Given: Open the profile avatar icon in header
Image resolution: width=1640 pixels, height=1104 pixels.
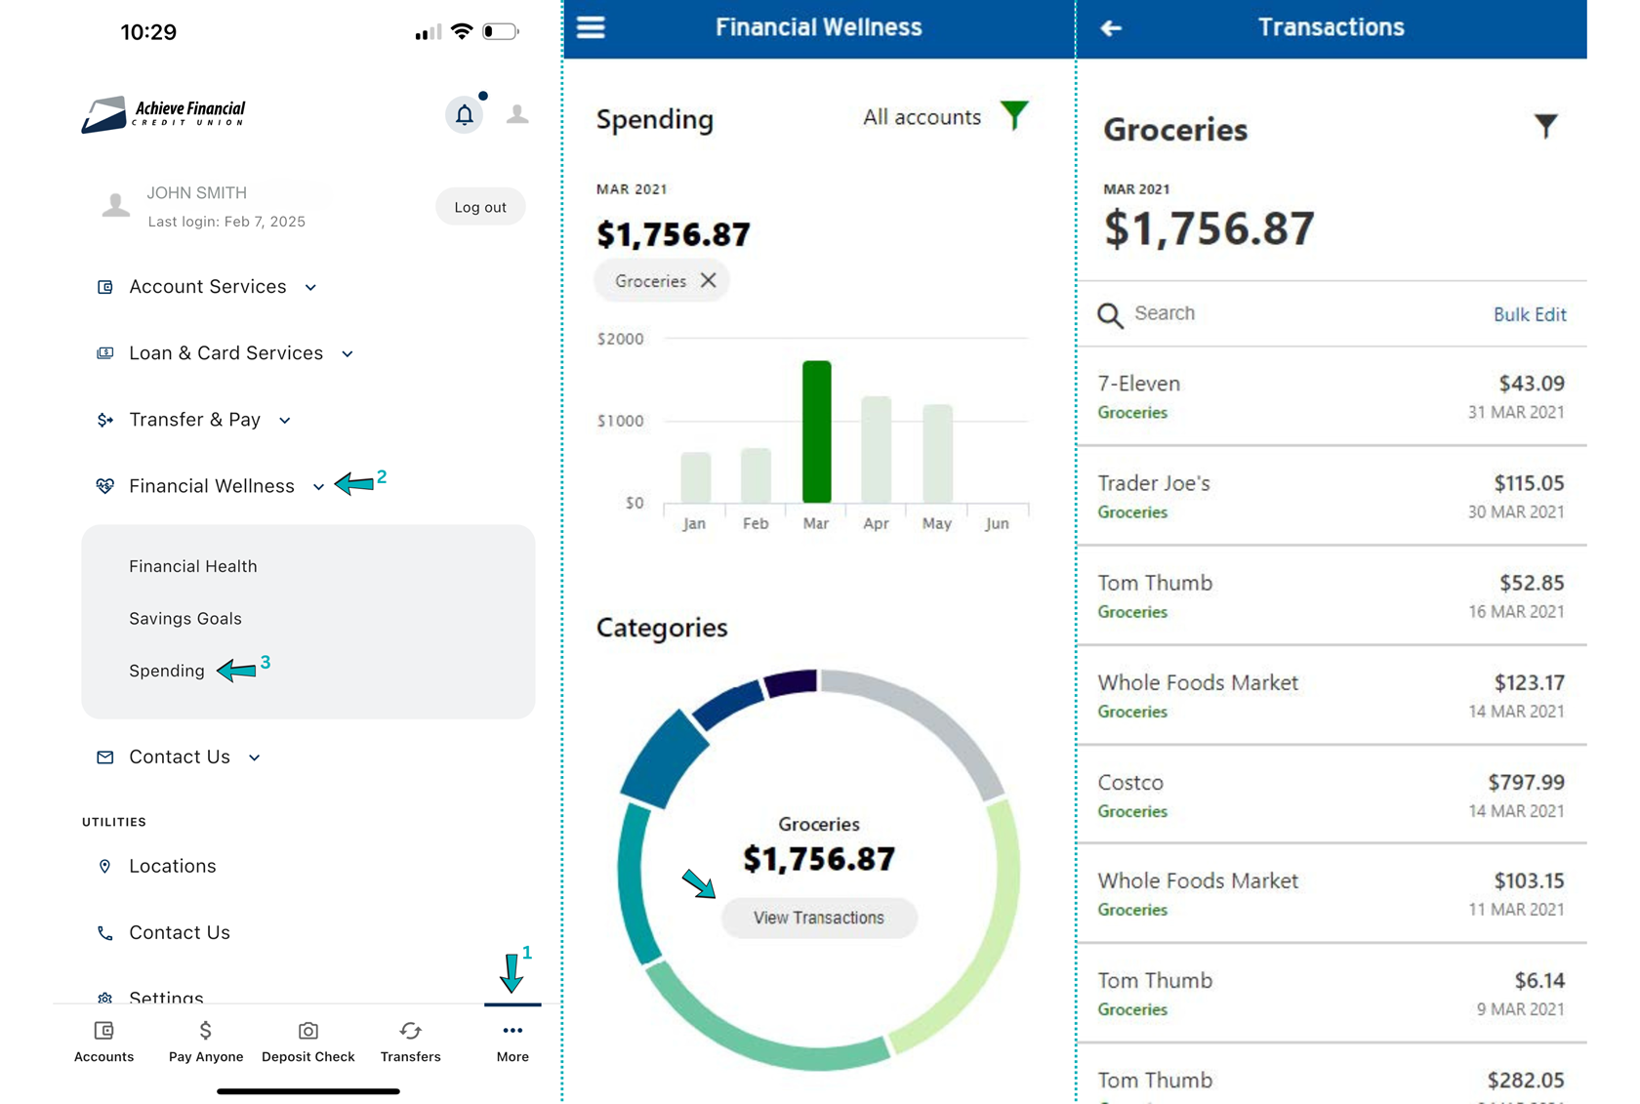Looking at the screenshot, I should pyautogui.click(x=517, y=115).
